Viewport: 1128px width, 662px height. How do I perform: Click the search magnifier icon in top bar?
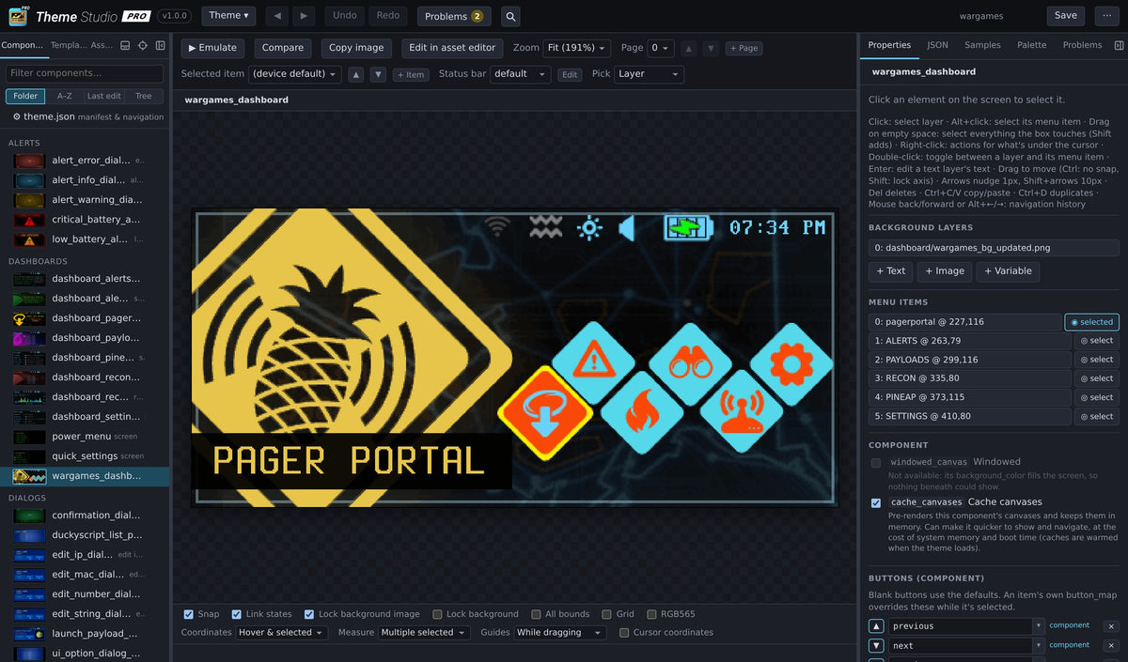(x=509, y=16)
